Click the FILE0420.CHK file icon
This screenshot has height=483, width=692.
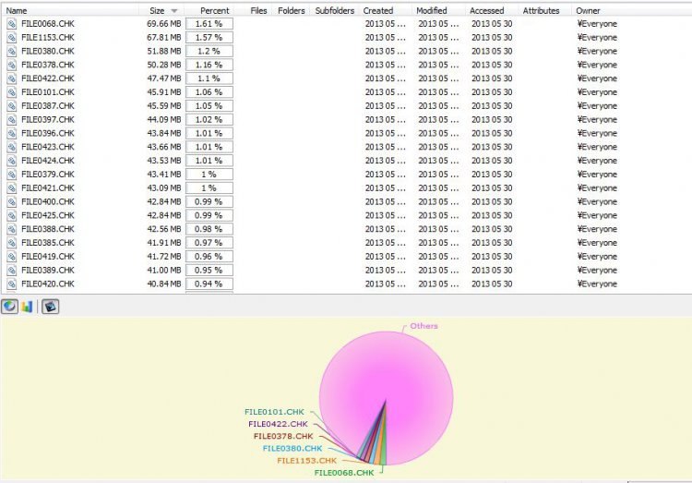[11, 284]
